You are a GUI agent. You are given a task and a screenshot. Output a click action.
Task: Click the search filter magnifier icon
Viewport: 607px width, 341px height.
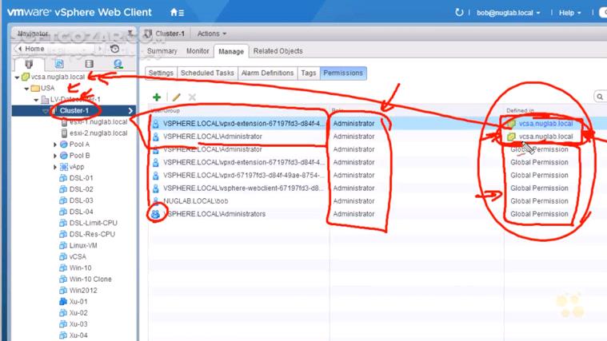600,97
